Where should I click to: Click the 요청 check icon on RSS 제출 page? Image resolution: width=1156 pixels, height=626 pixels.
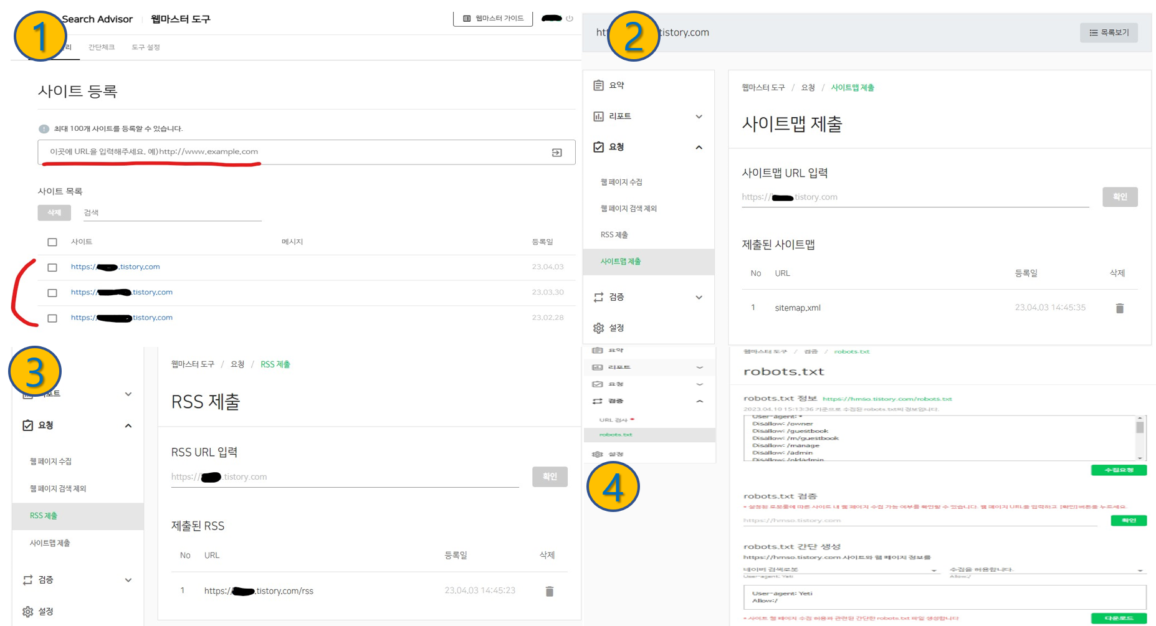[x=27, y=425]
